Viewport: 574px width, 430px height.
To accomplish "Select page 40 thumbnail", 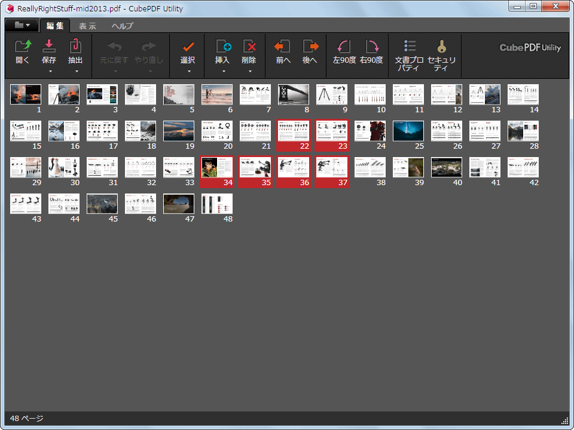I will 447,167.
